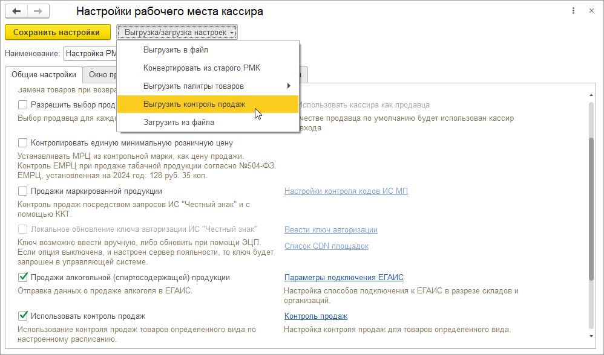Click the scrollbar up arrow

click(591, 95)
